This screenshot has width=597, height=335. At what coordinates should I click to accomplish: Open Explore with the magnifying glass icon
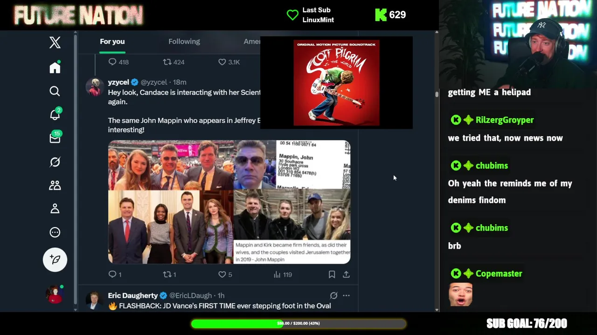click(55, 91)
